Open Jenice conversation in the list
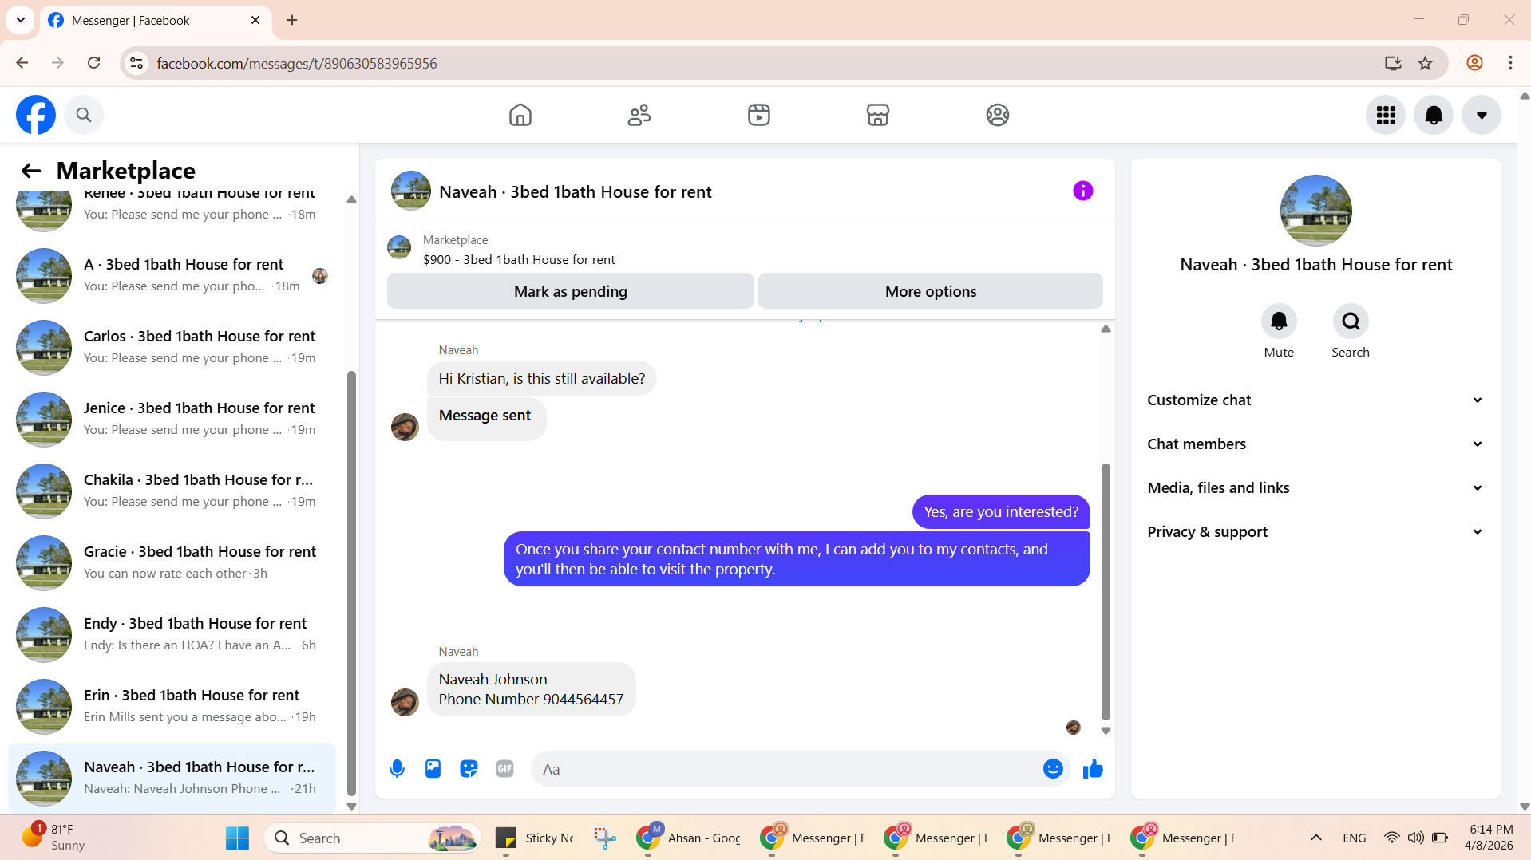This screenshot has height=860, width=1531. coord(172,419)
